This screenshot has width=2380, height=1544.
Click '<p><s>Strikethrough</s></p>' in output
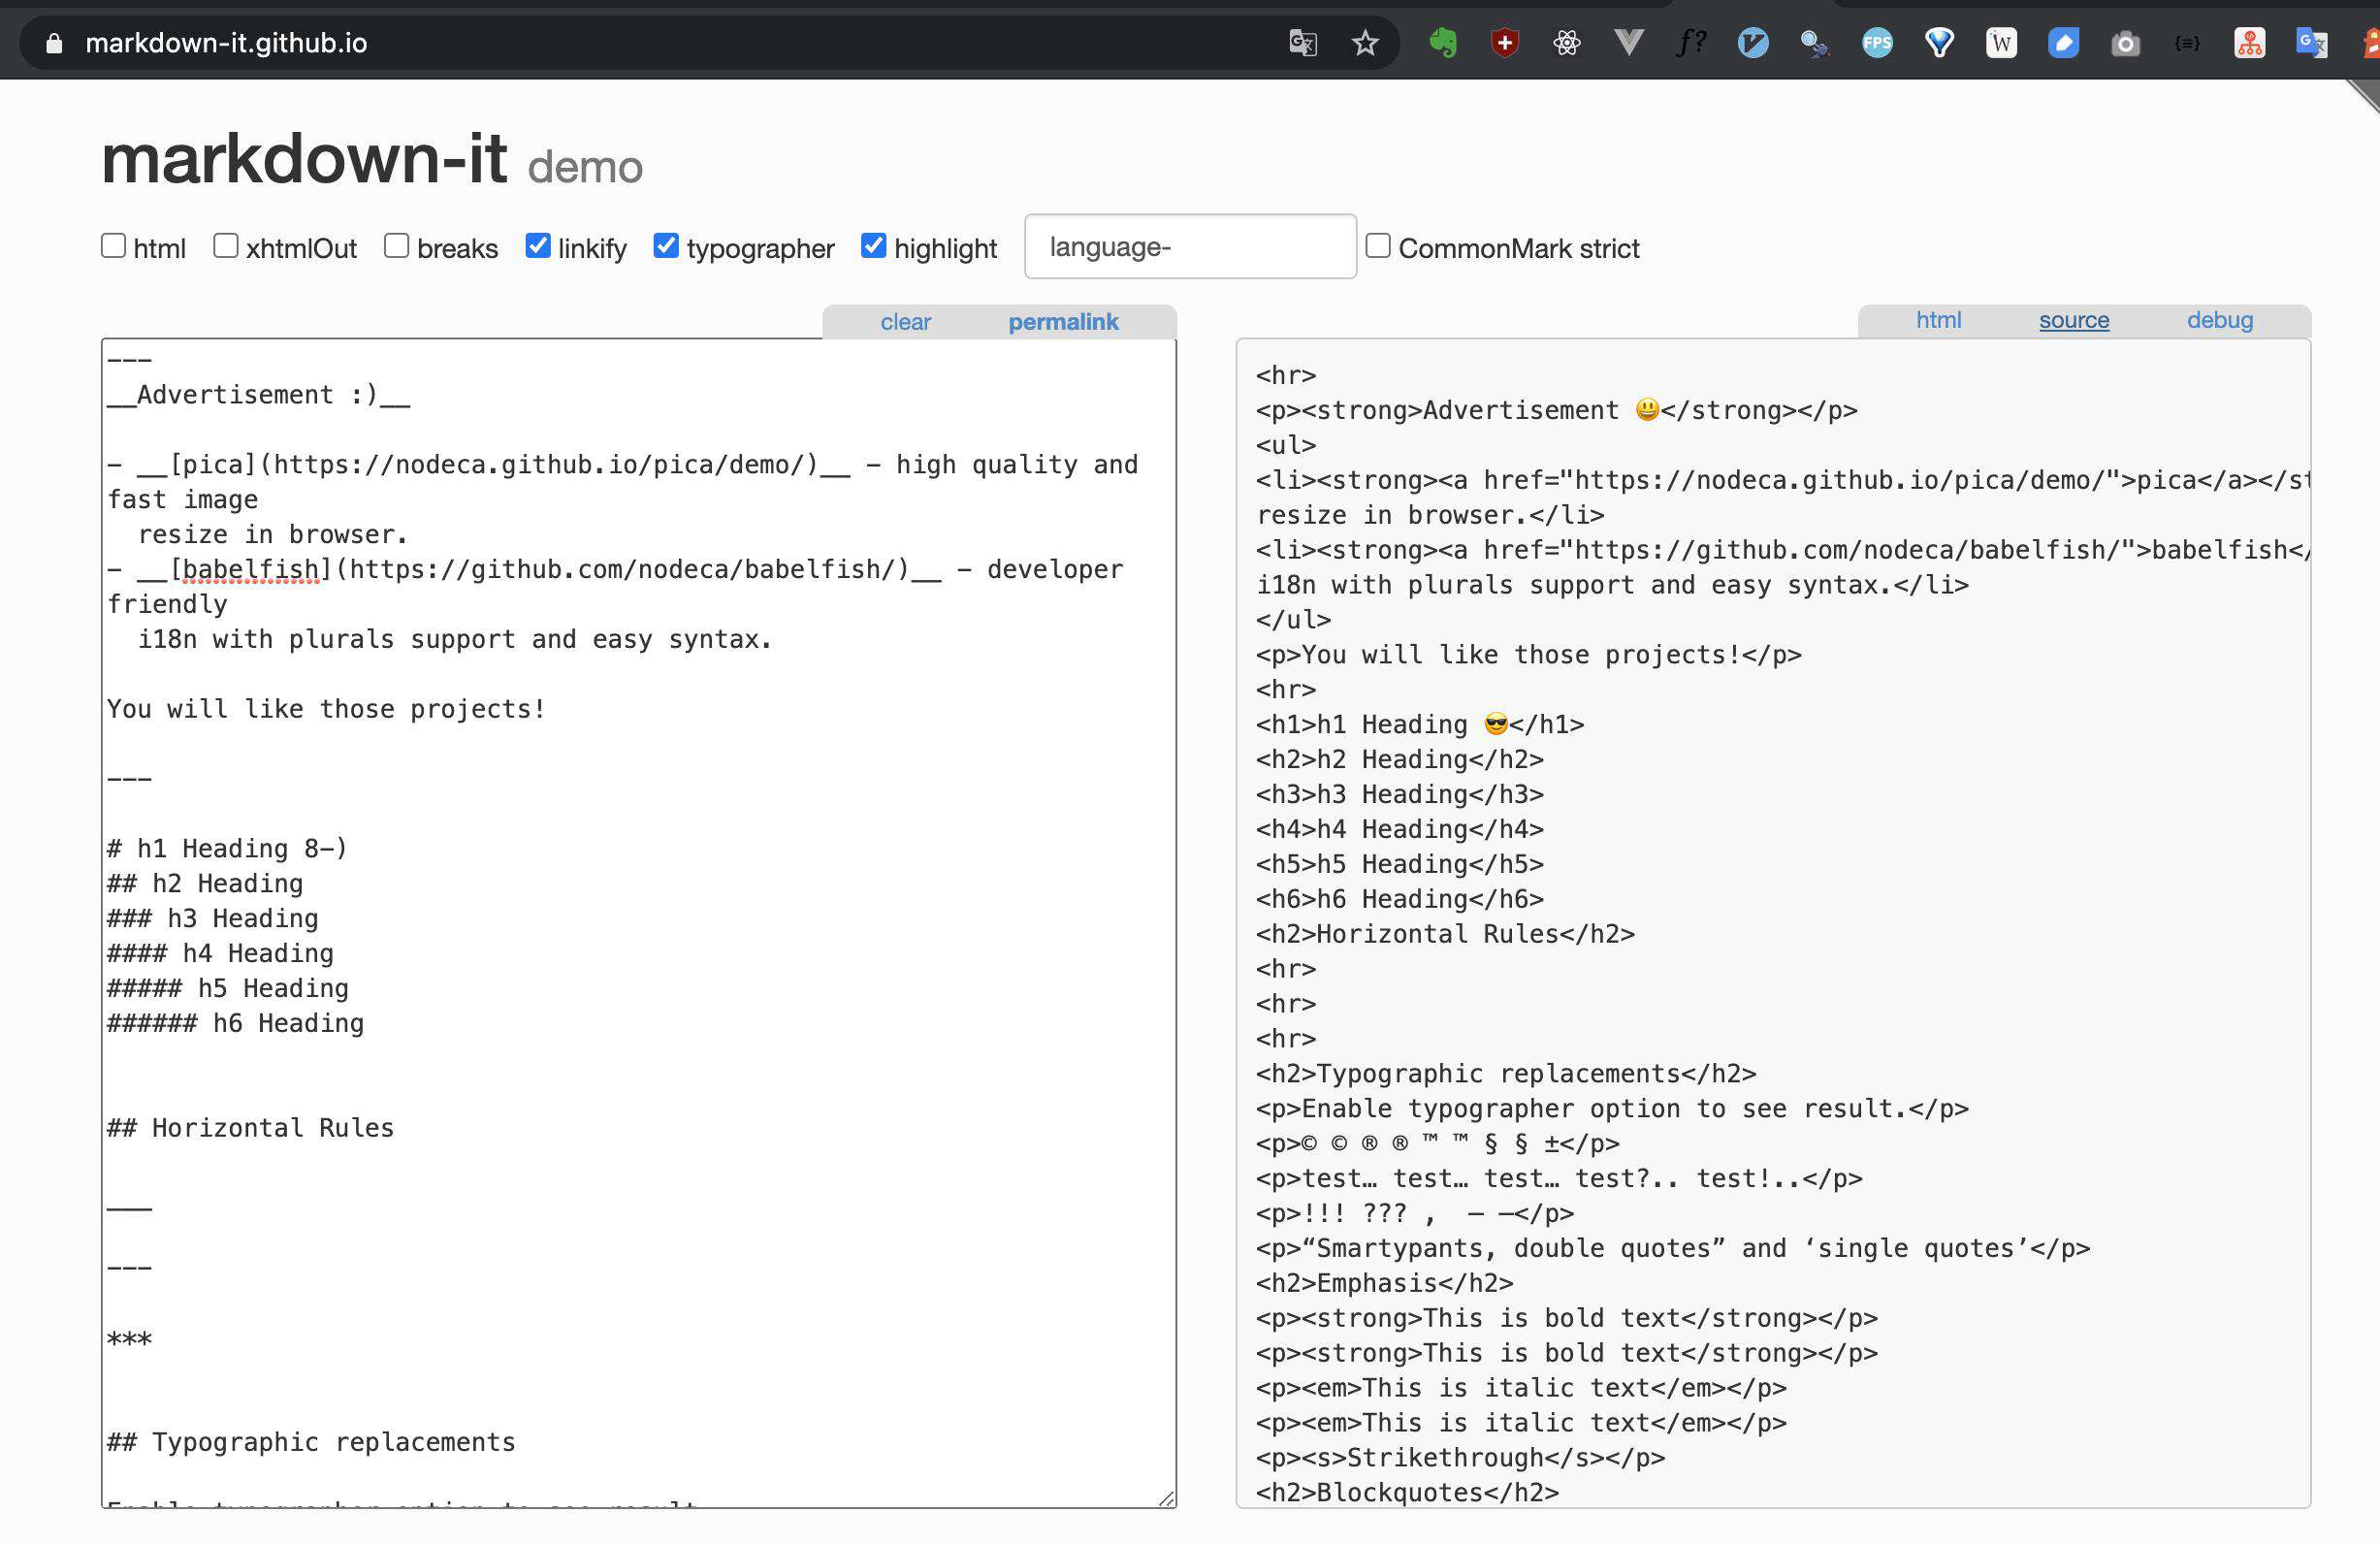[1461, 1458]
